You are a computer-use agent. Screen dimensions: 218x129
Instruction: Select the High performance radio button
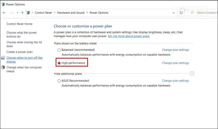click(59, 63)
